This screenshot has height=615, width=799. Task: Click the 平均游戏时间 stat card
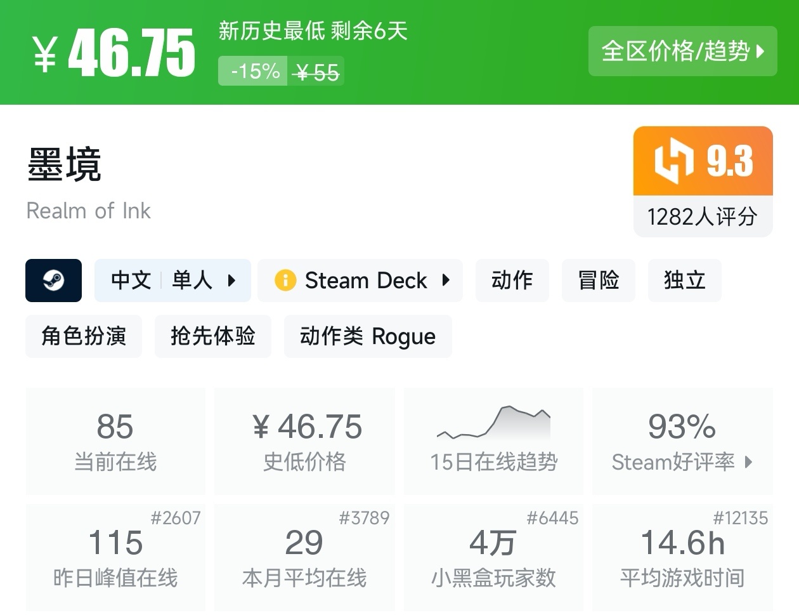[x=682, y=557]
